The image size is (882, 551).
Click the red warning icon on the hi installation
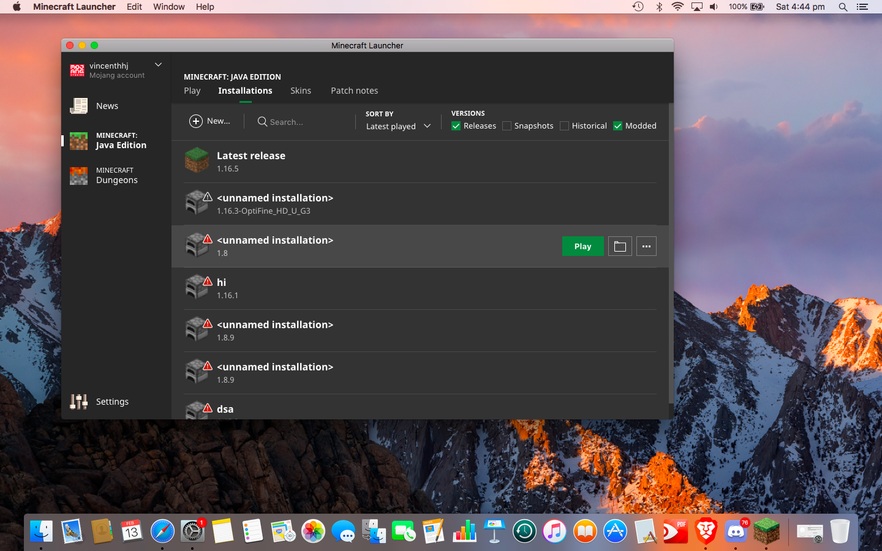208,281
